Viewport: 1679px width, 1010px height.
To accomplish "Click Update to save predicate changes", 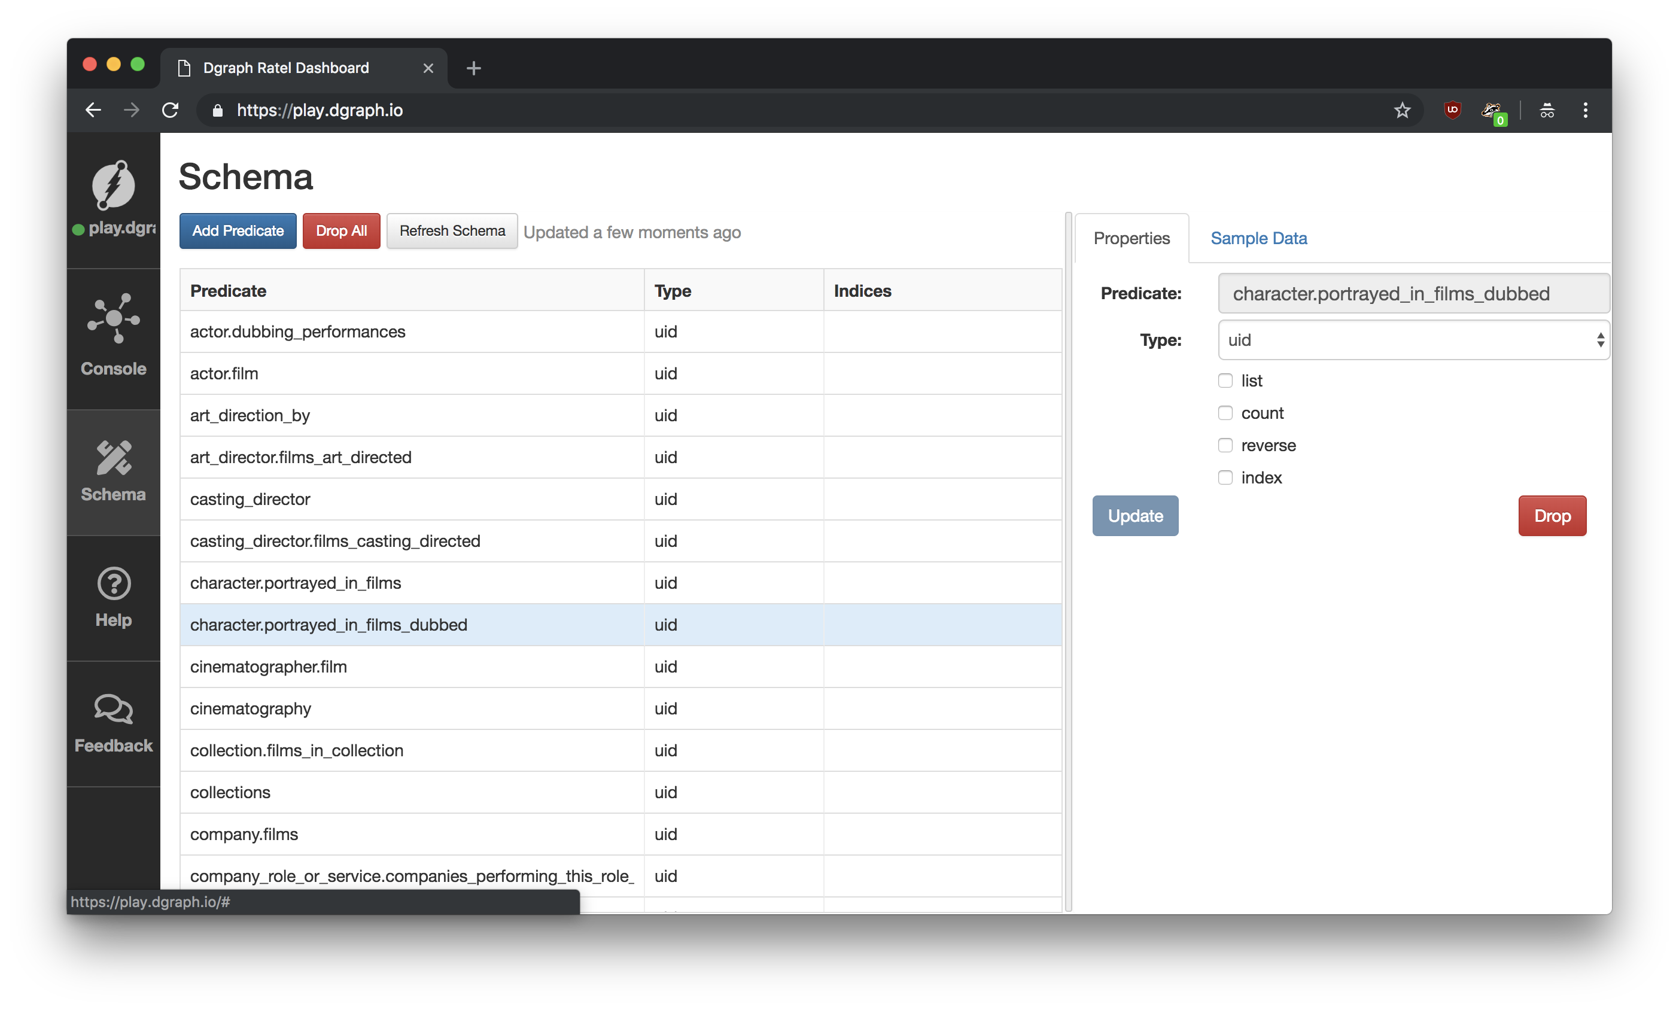I will (1134, 515).
